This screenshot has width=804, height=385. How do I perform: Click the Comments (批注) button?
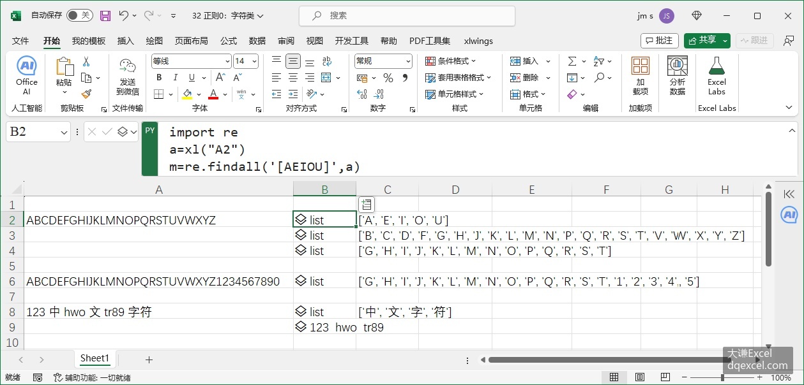click(660, 41)
